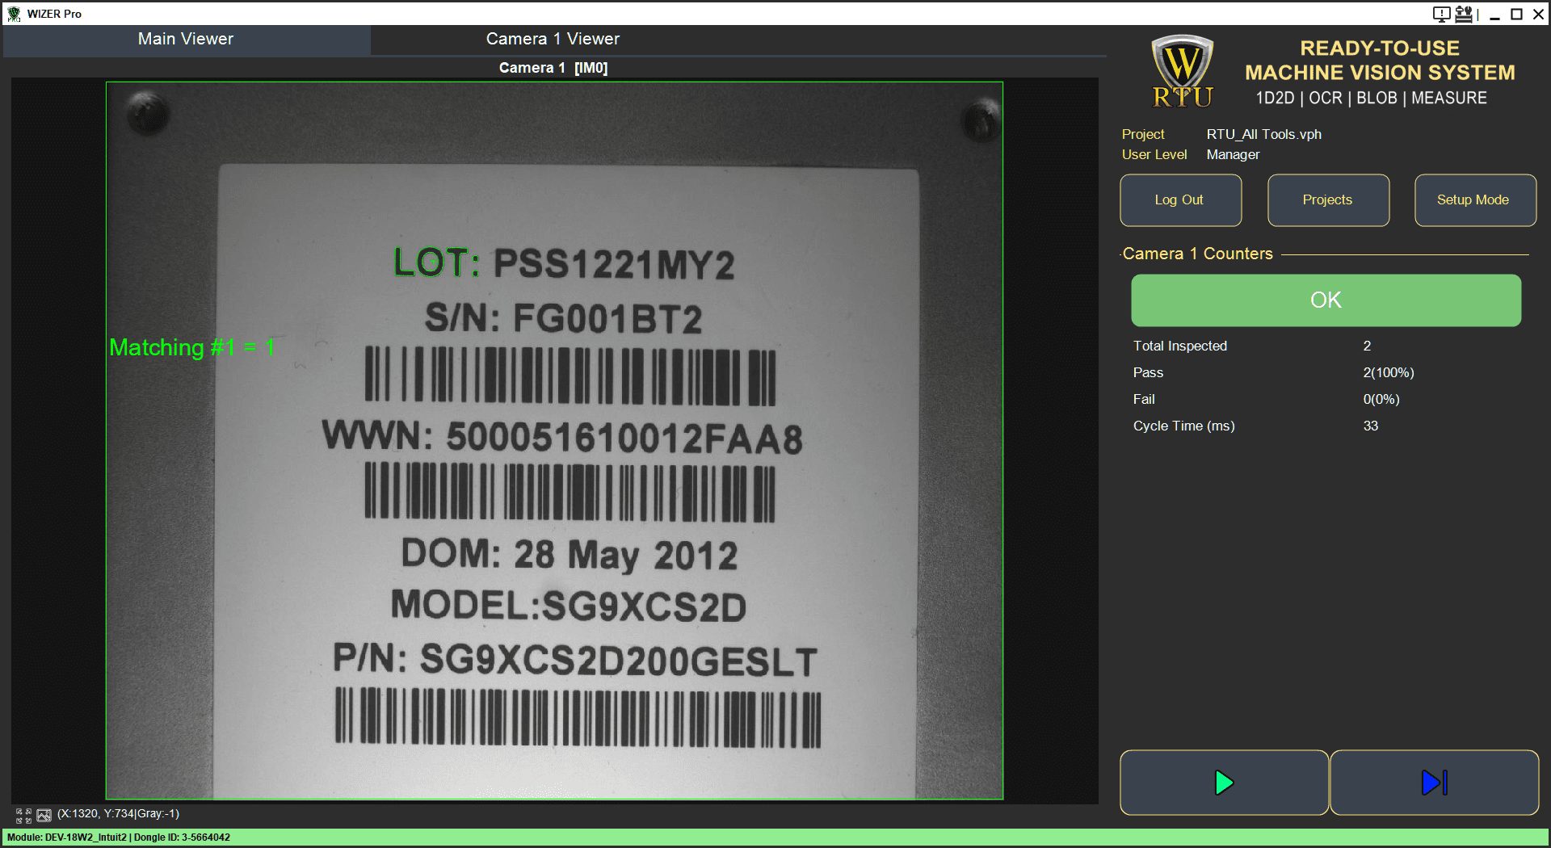1551x848 pixels.
Task: Click the 'Camera 1 Counters' heading
Action: click(x=1197, y=254)
